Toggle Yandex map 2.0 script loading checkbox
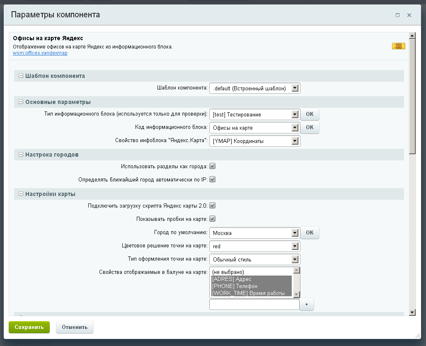Screen dimensions: 426x346 [212, 205]
